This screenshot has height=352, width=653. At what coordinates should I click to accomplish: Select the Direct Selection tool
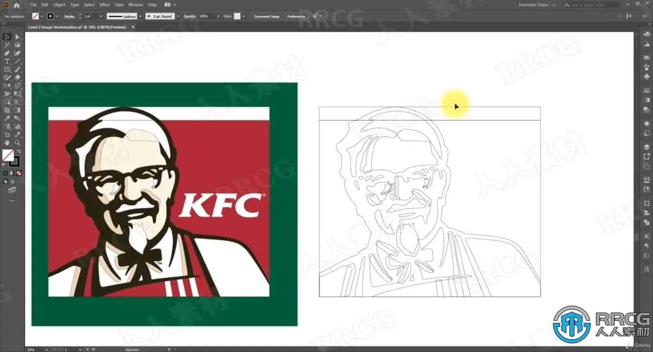(18, 37)
